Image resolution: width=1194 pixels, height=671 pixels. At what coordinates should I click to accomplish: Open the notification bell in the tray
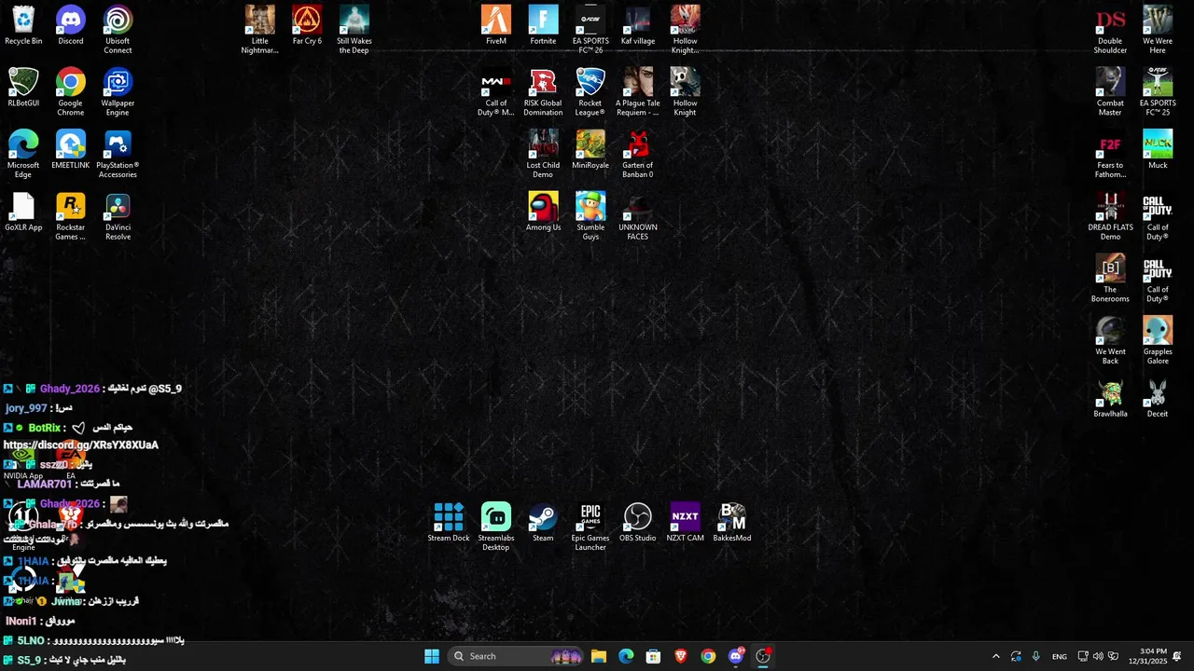[x=1177, y=656]
